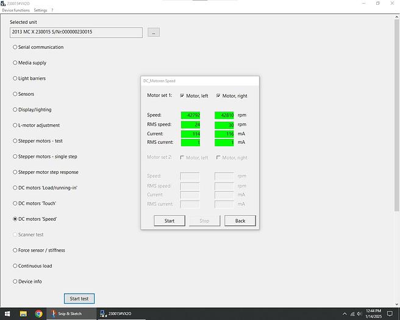Click the Selected unit text field
This screenshot has height=320, width=400.
(76, 32)
